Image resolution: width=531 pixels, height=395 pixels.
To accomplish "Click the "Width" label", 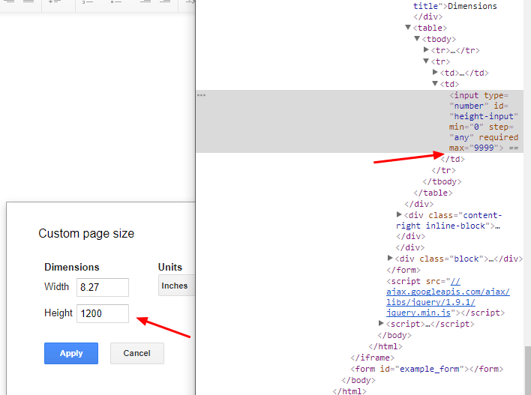I will (56, 286).
